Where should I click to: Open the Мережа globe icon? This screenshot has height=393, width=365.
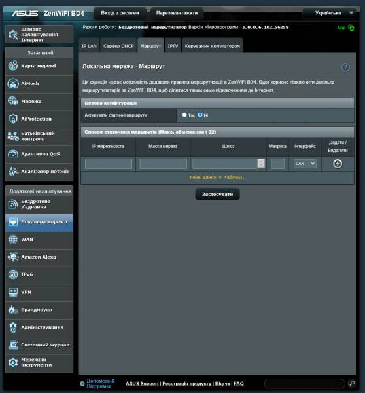pyautogui.click(x=13, y=102)
